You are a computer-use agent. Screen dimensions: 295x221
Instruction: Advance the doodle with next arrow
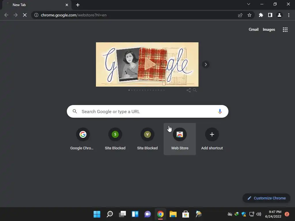tap(206, 64)
